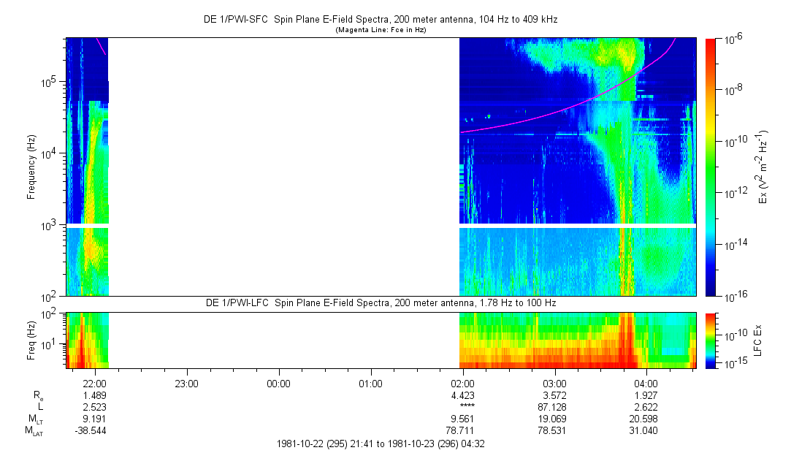The width and height of the screenshot is (791, 453).
Task: Click the upper Ex spectral colorbar
Action: (x=711, y=167)
